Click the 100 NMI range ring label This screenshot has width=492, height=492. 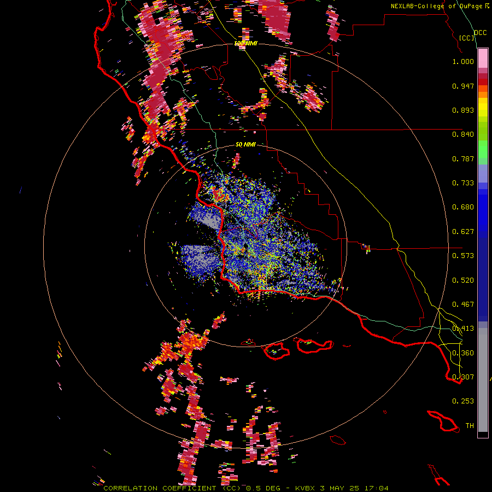pos(246,43)
